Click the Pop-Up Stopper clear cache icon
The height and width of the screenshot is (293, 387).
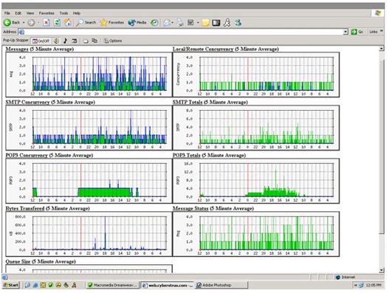(x=86, y=41)
